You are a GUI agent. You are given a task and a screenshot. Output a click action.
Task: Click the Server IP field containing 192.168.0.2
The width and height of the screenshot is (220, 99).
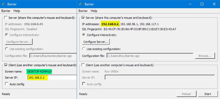point(52,78)
